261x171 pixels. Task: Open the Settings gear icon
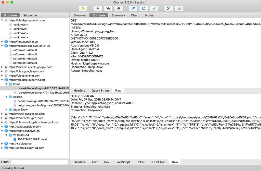[179, 8]
